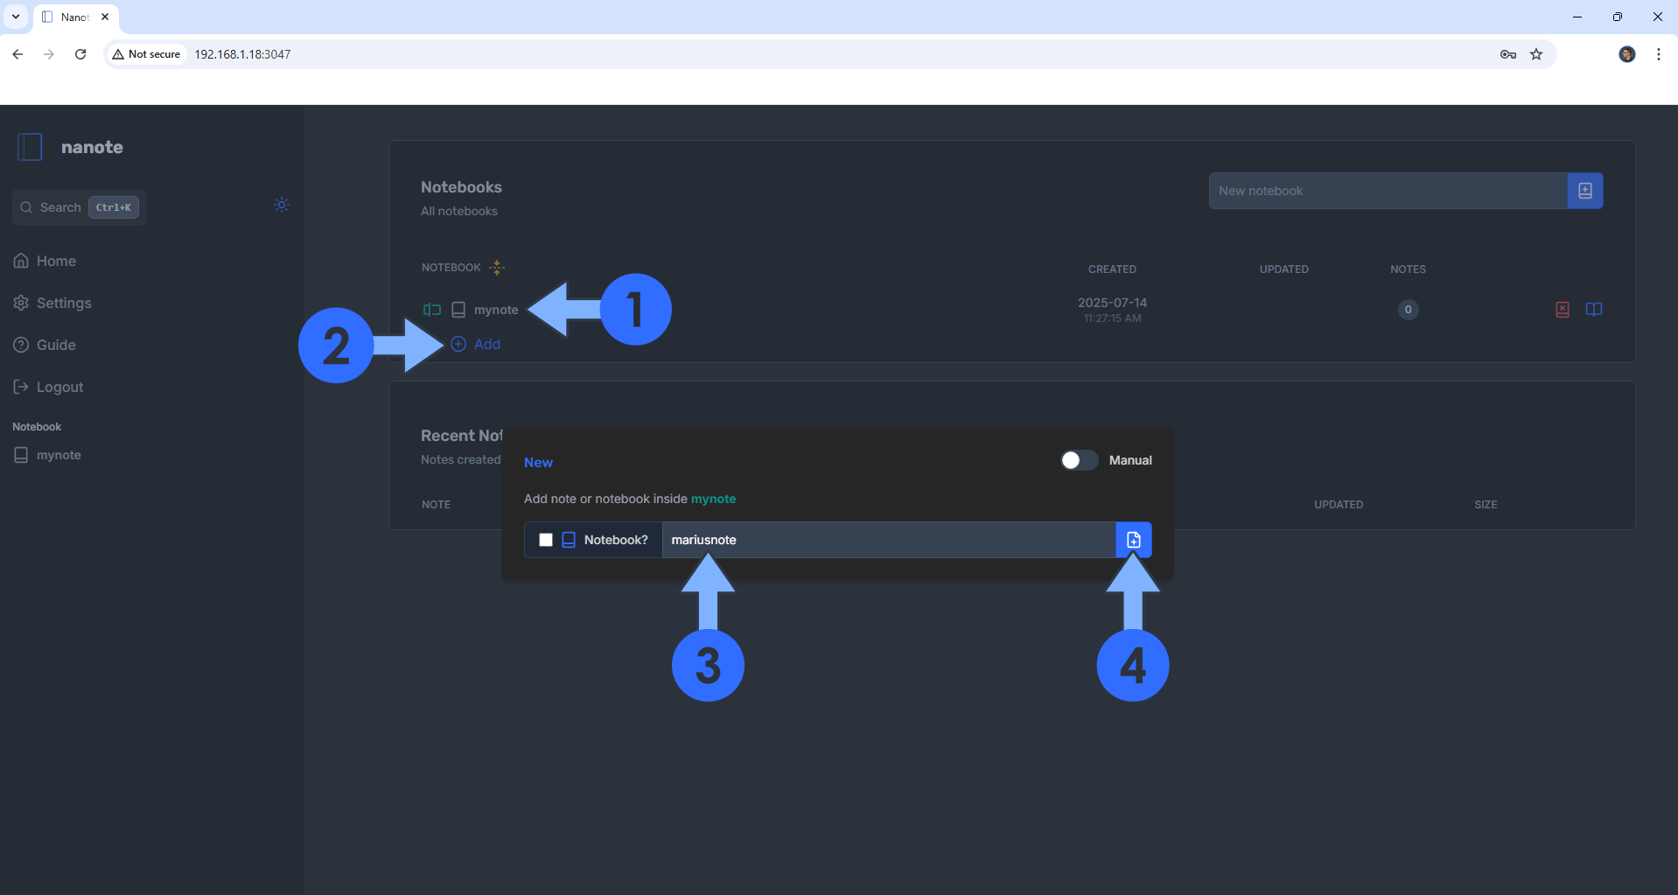The image size is (1678, 895).
Task: Click the create notebook button icon
Action: point(1585,191)
